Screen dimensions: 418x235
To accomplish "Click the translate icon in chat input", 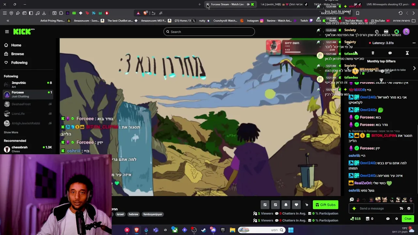I will tap(401, 209).
